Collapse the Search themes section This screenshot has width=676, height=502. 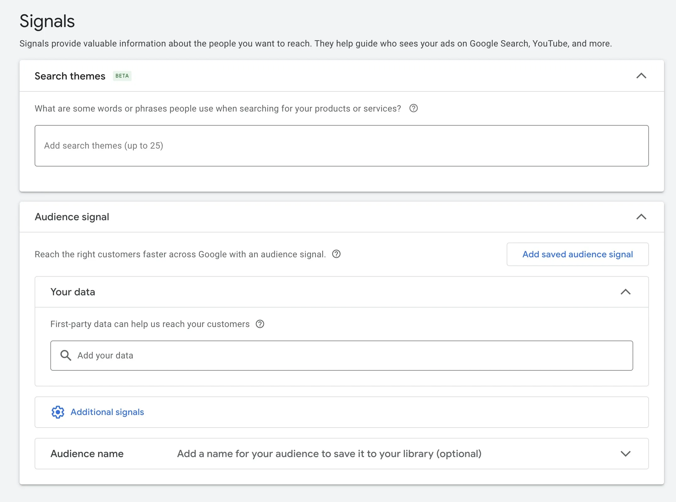pyautogui.click(x=641, y=76)
